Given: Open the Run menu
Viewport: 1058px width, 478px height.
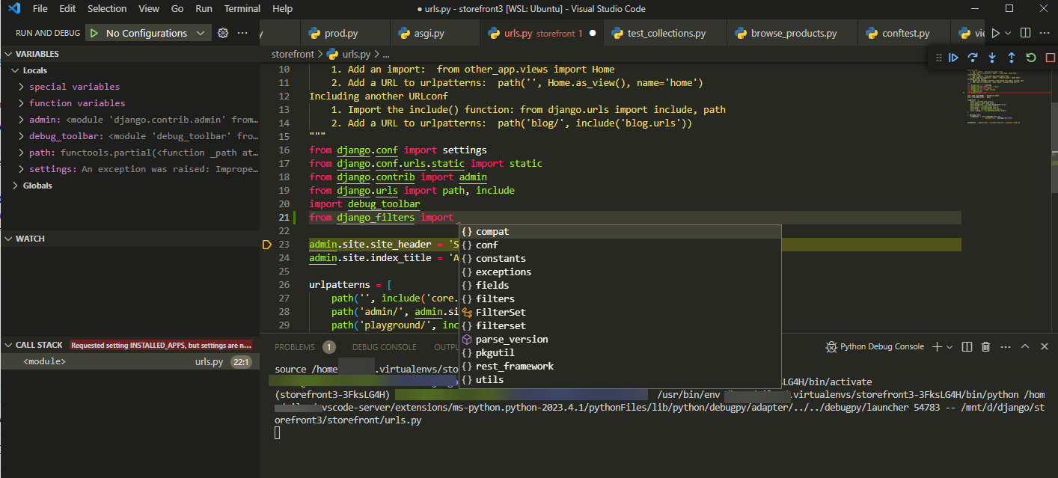Looking at the screenshot, I should point(204,9).
